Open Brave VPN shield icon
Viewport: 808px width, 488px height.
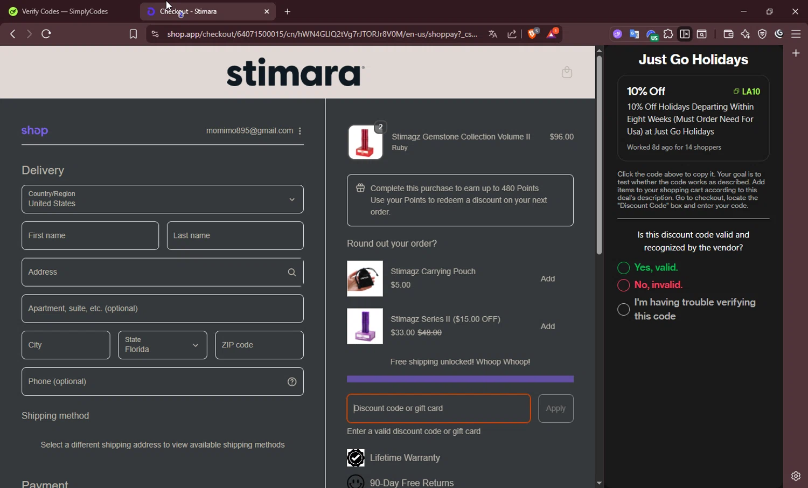pos(762,34)
